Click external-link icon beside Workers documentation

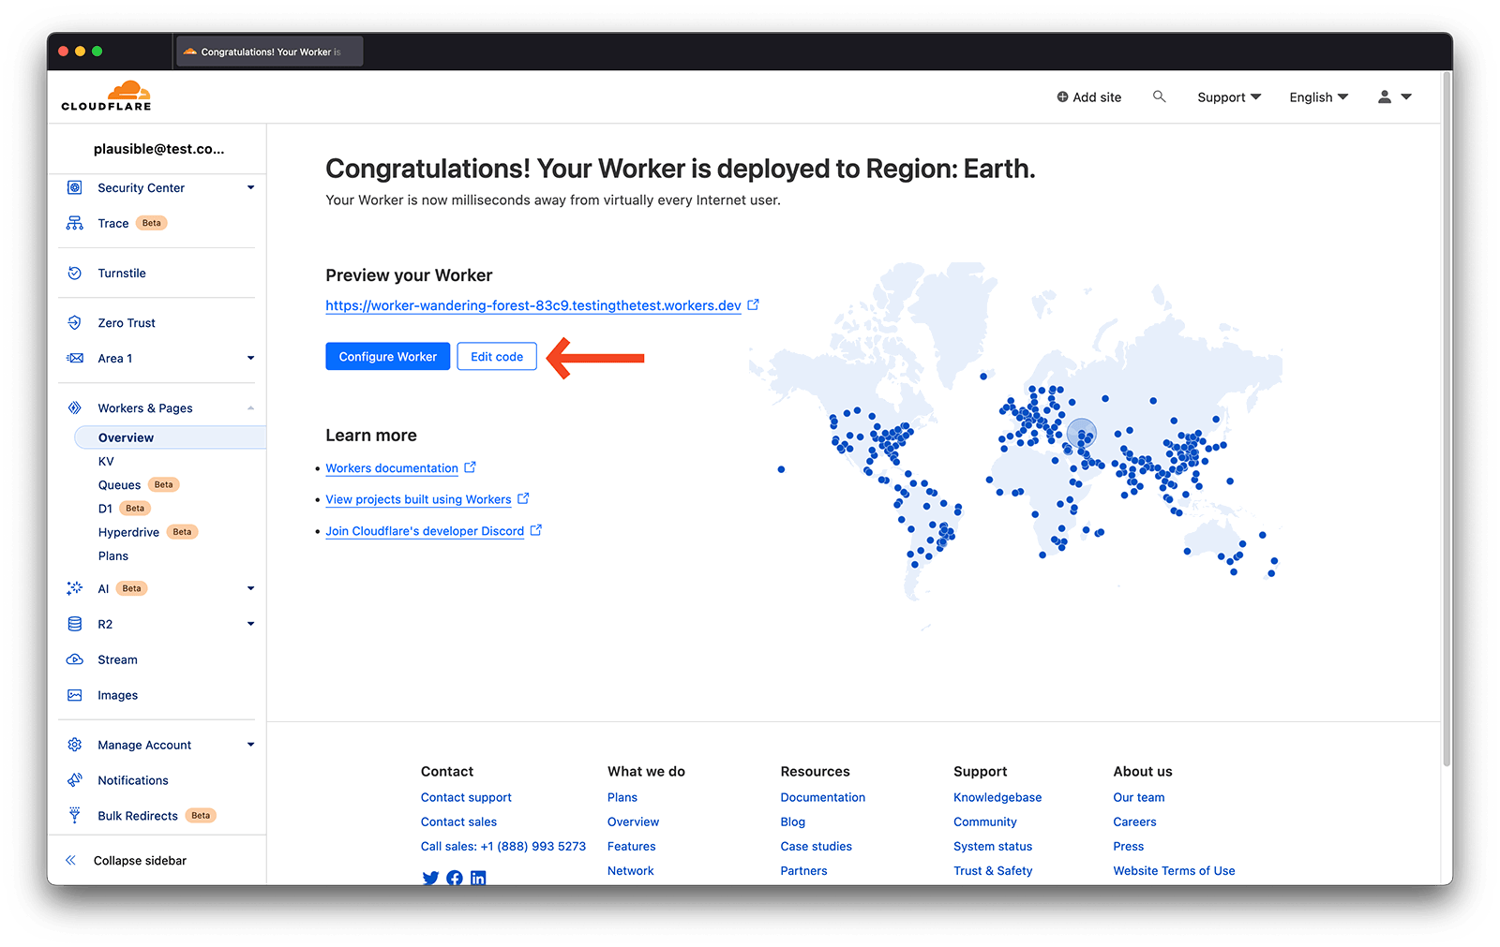[x=470, y=466]
